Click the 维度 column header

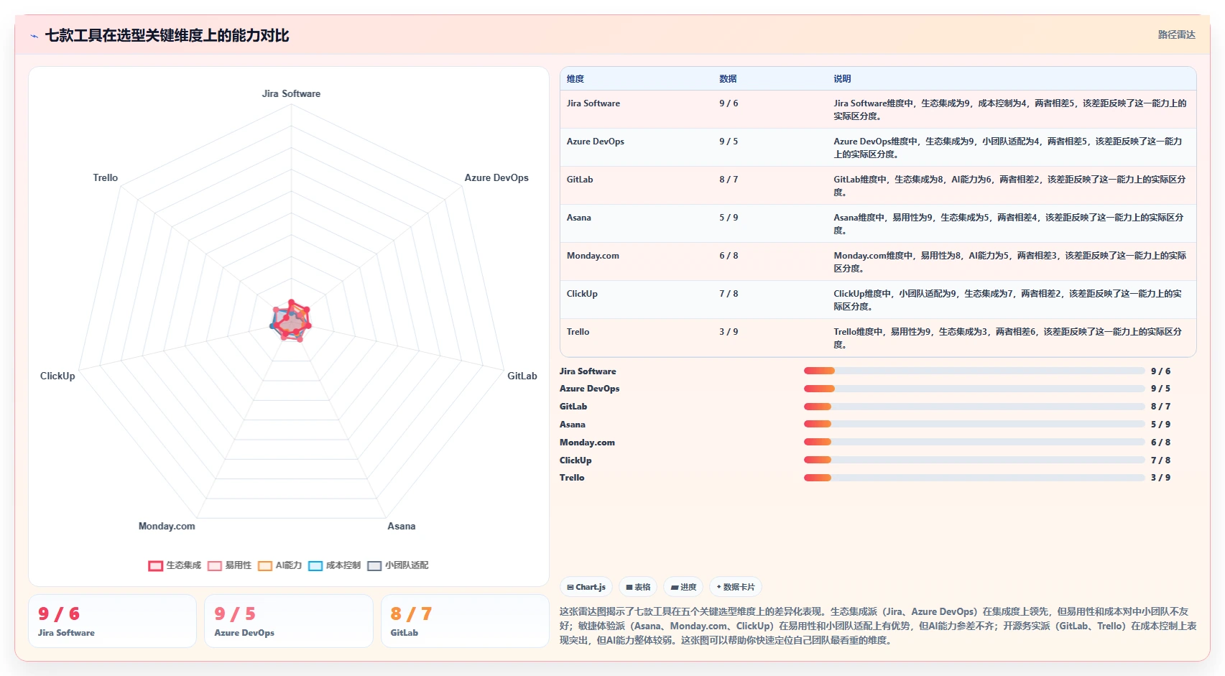pyautogui.click(x=575, y=79)
